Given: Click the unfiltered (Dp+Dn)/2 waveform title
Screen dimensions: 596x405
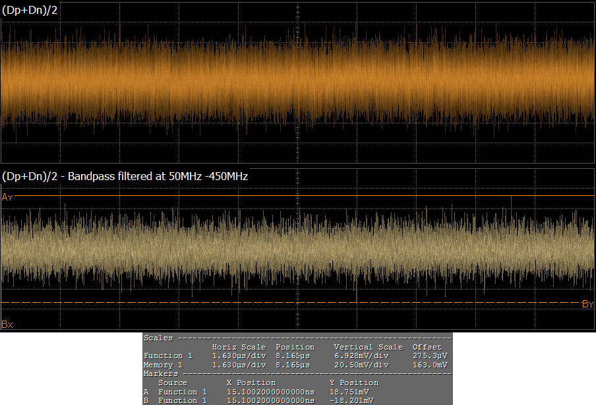Looking at the screenshot, I should (30, 10).
